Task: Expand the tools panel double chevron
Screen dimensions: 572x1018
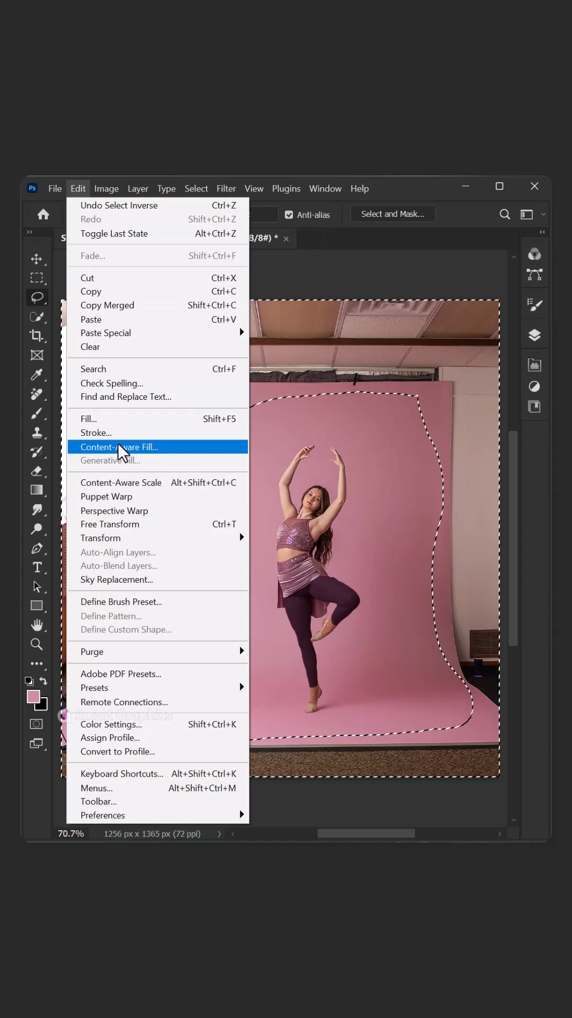Action: [30, 232]
